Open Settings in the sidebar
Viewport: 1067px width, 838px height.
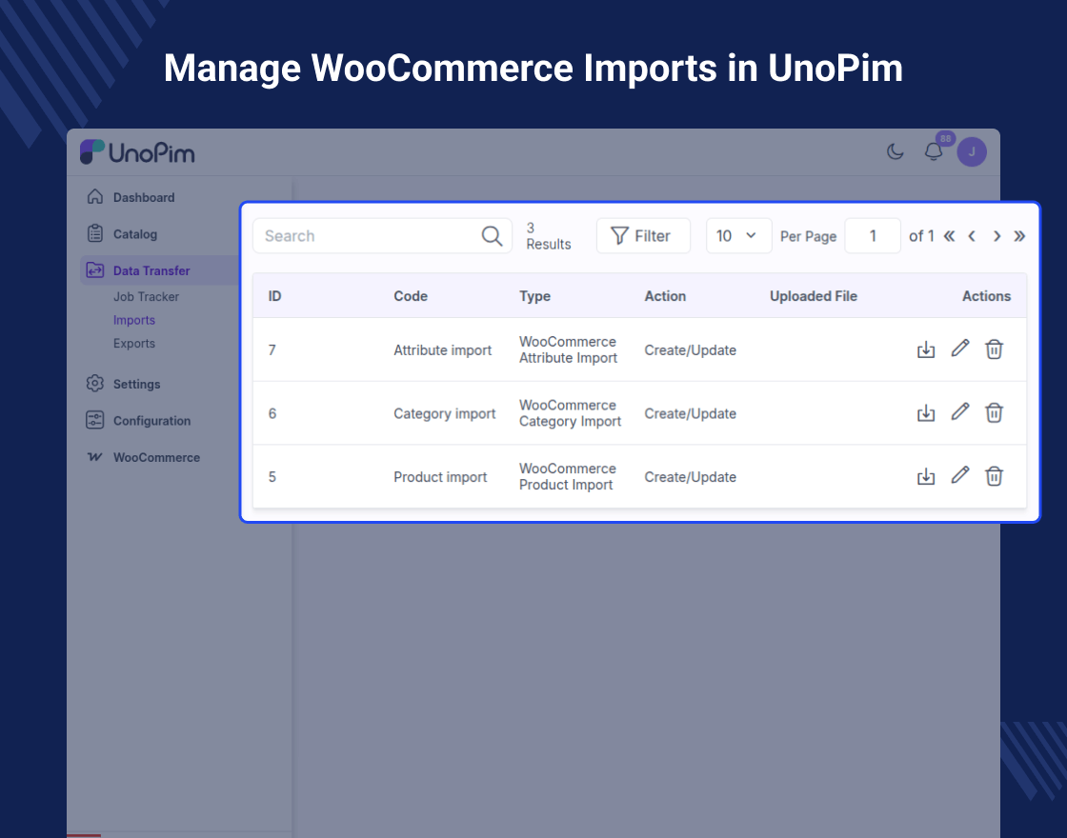click(x=137, y=384)
